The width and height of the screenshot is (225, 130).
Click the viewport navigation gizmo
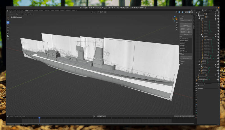pyautogui.click(x=175, y=19)
